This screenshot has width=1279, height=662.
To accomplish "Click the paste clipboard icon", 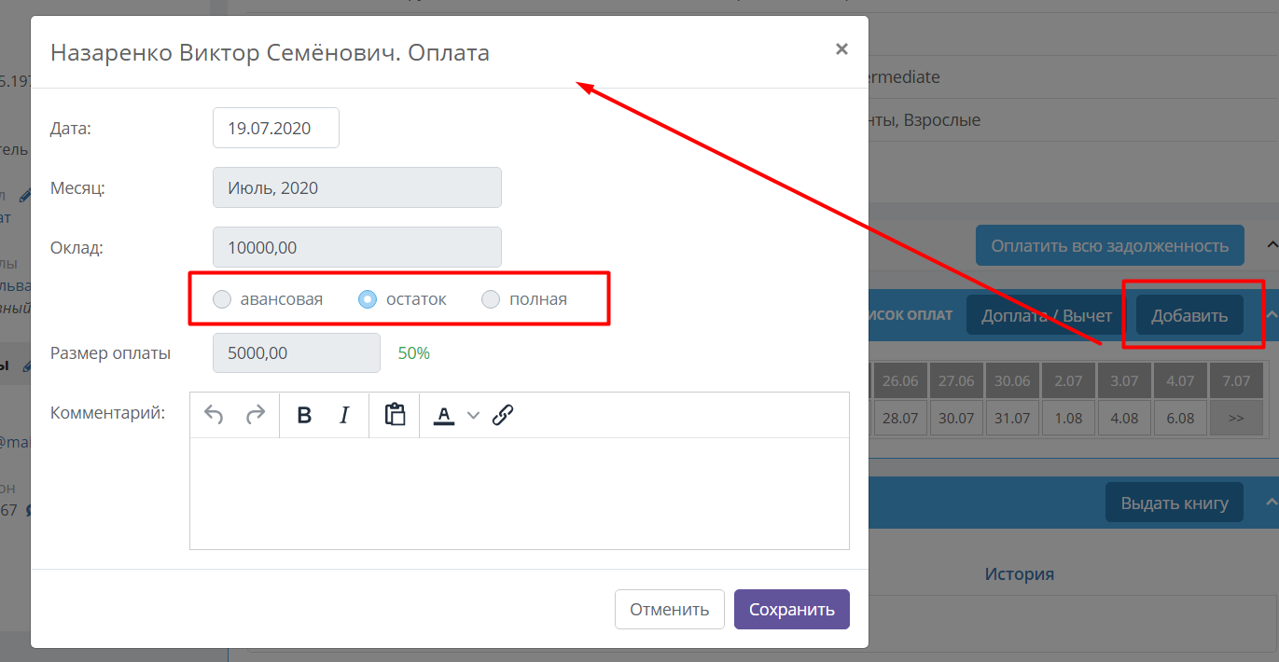I will click(x=395, y=415).
